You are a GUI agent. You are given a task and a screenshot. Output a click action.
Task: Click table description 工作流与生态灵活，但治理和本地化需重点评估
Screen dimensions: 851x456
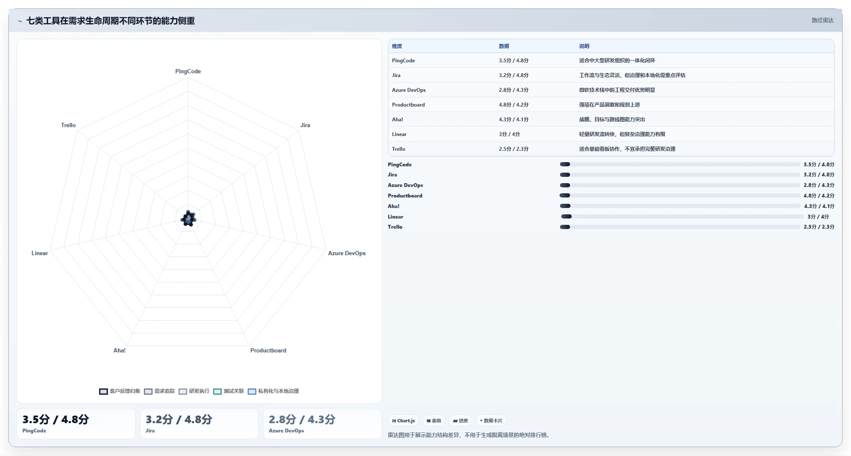tap(632, 75)
